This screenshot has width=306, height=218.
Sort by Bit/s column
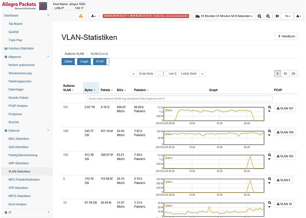[x=121, y=90]
